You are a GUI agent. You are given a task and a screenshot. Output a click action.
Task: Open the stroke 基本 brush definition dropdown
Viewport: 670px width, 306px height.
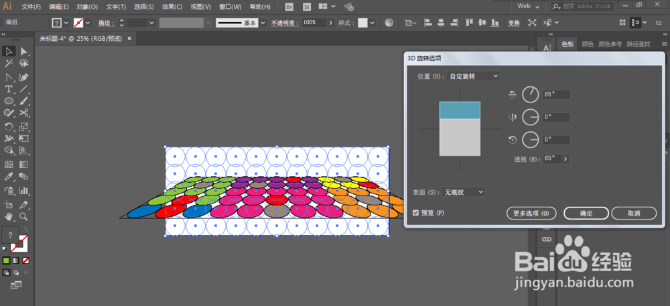[x=263, y=23]
